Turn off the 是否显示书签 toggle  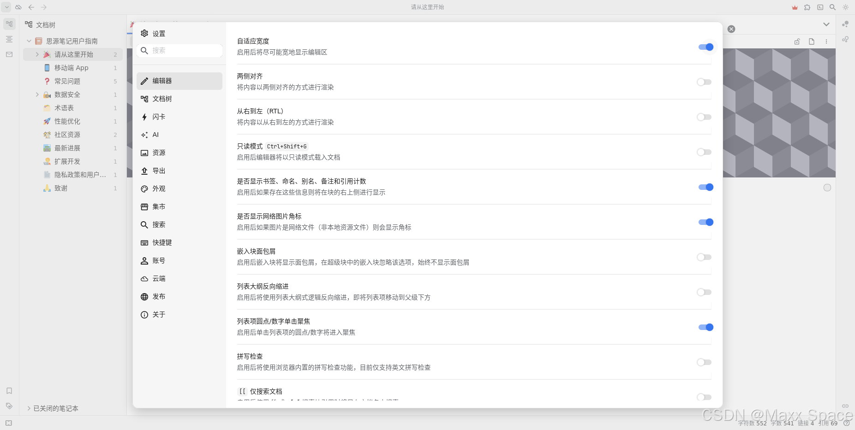click(706, 187)
